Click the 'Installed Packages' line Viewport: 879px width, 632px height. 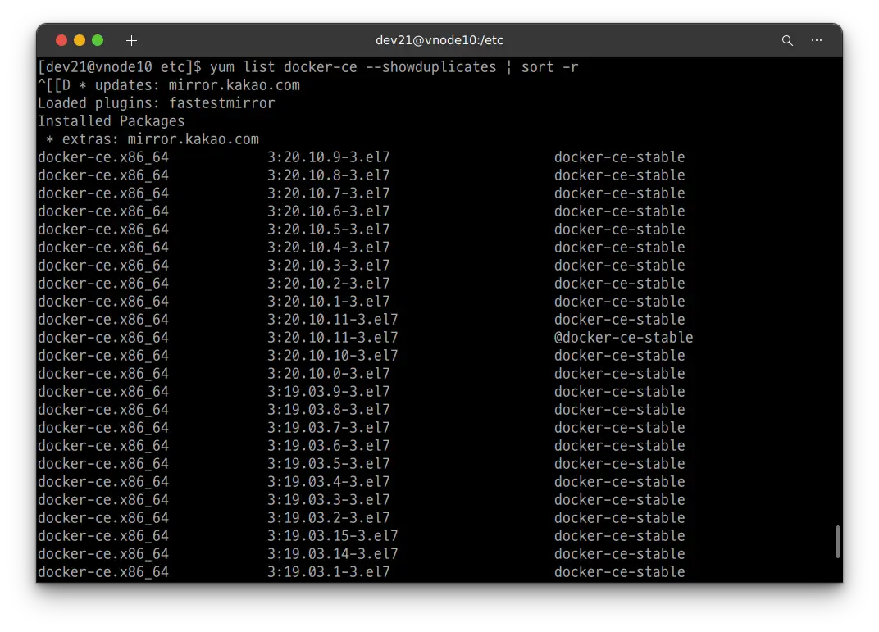pyautogui.click(x=111, y=121)
